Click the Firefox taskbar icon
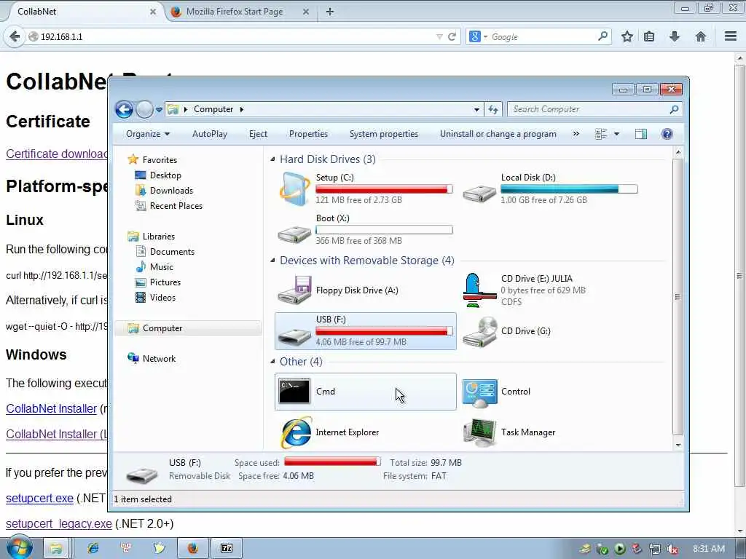The width and height of the screenshot is (746, 559). click(192, 549)
